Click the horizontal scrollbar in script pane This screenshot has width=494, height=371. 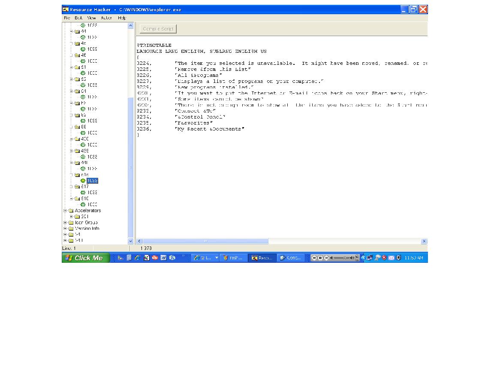(206, 241)
